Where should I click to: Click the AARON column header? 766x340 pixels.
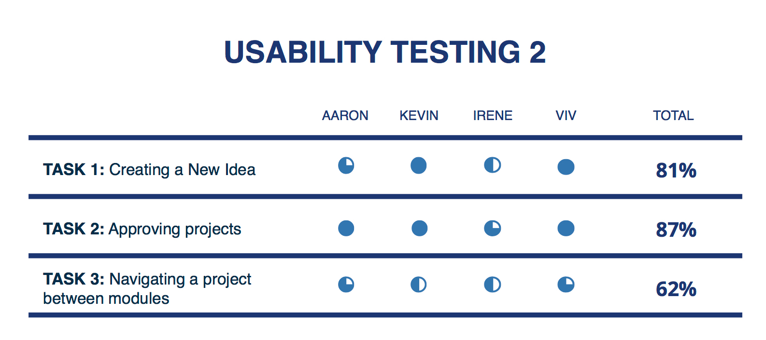click(x=345, y=116)
